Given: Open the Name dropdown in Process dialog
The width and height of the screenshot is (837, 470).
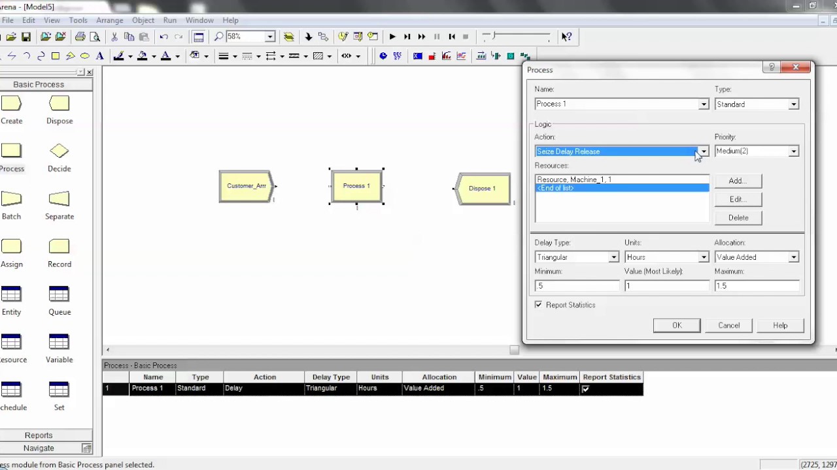Looking at the screenshot, I should coord(704,104).
